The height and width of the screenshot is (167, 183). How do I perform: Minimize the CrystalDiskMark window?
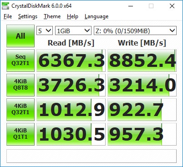coord(131,6)
